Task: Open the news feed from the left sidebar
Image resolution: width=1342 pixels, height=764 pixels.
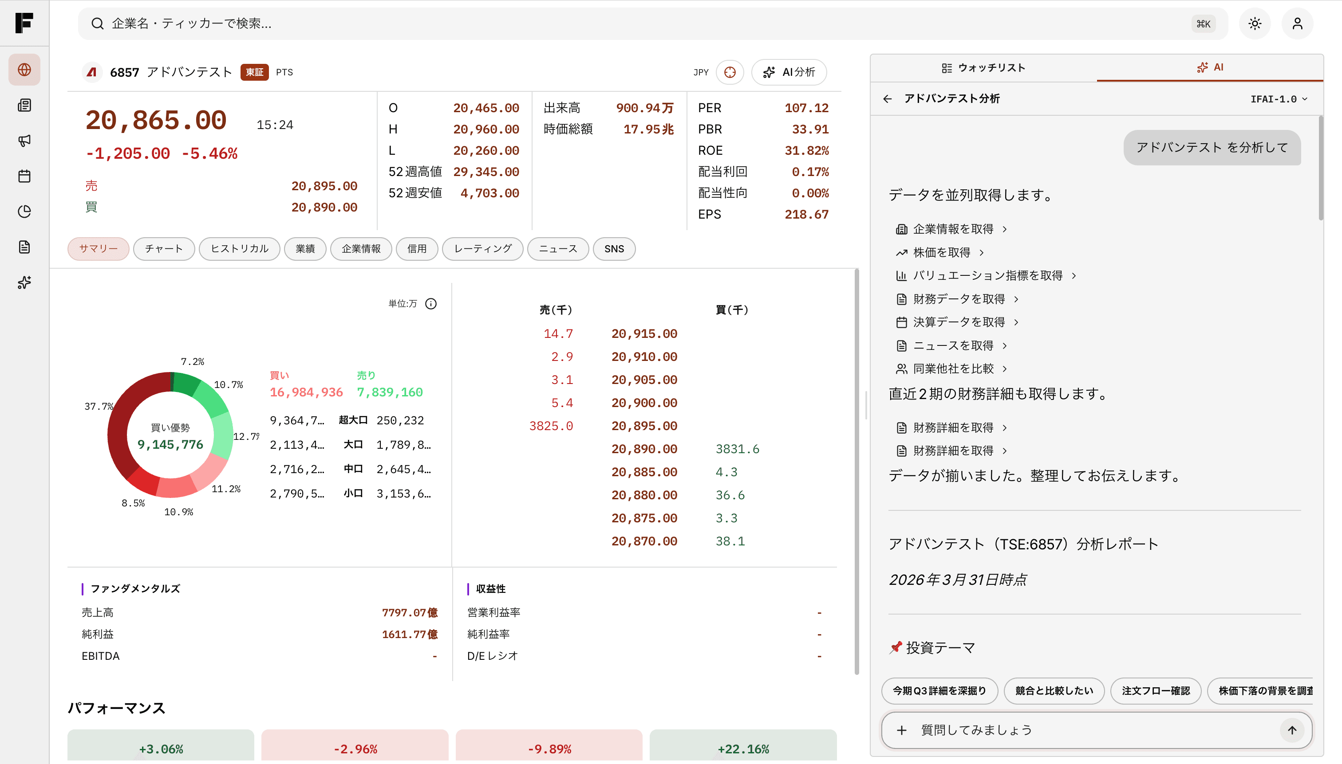Action: pos(24,105)
